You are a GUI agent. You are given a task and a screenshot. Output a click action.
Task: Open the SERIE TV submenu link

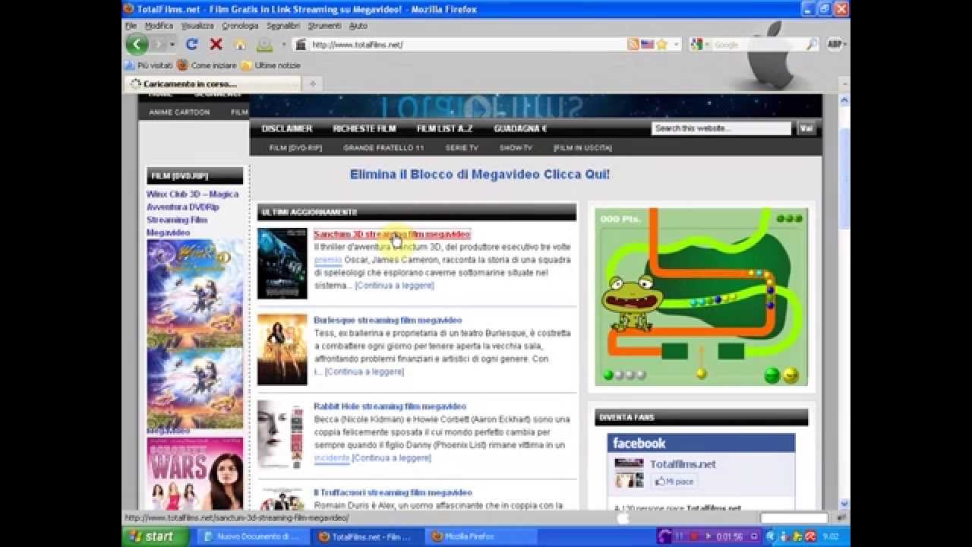pyautogui.click(x=462, y=147)
